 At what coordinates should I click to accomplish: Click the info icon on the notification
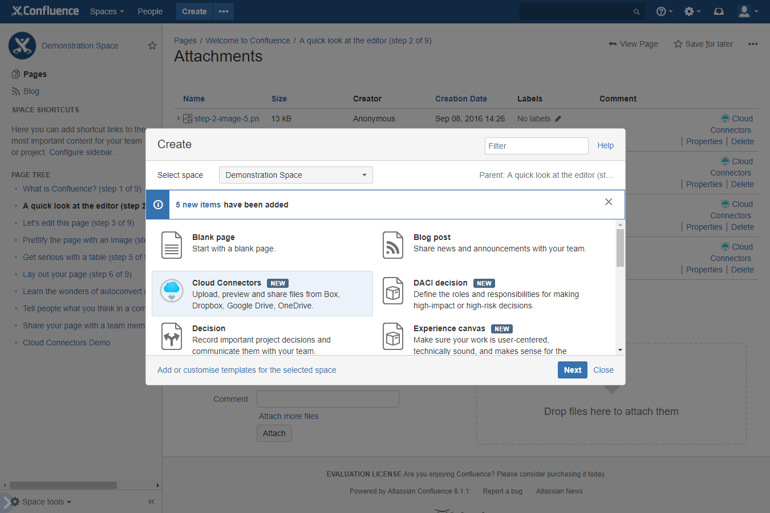click(158, 205)
